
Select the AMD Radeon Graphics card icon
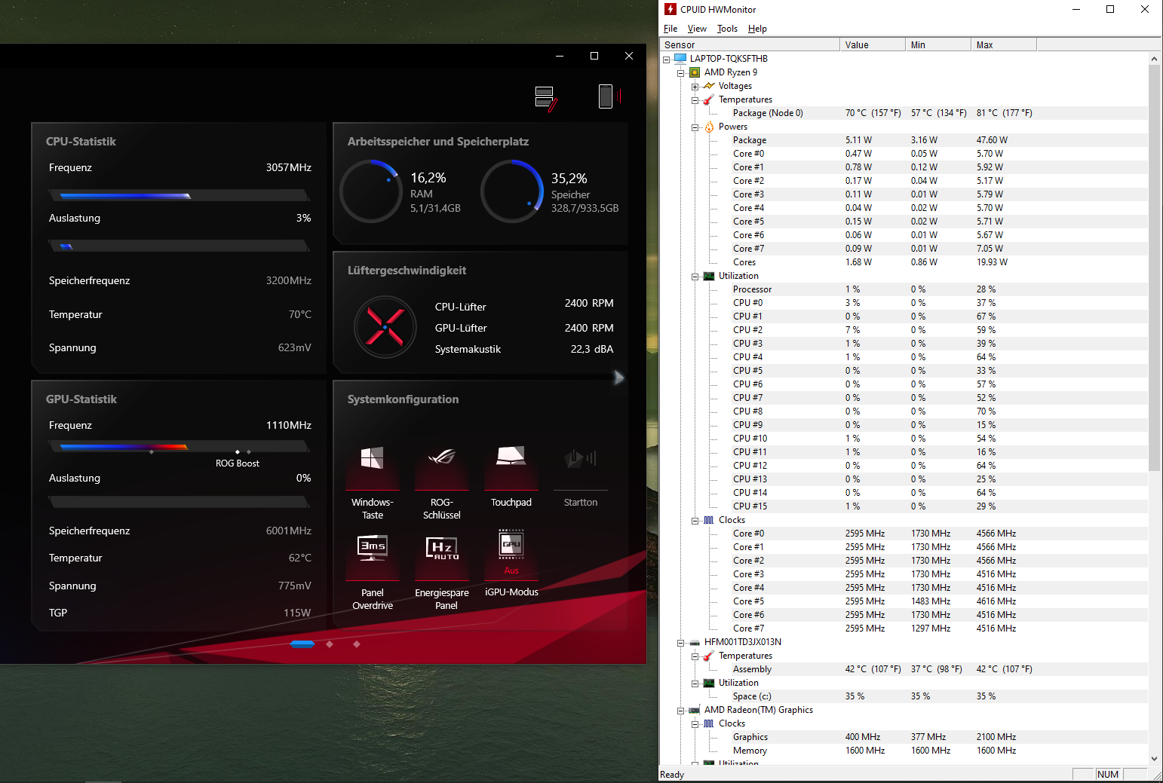[x=695, y=710]
